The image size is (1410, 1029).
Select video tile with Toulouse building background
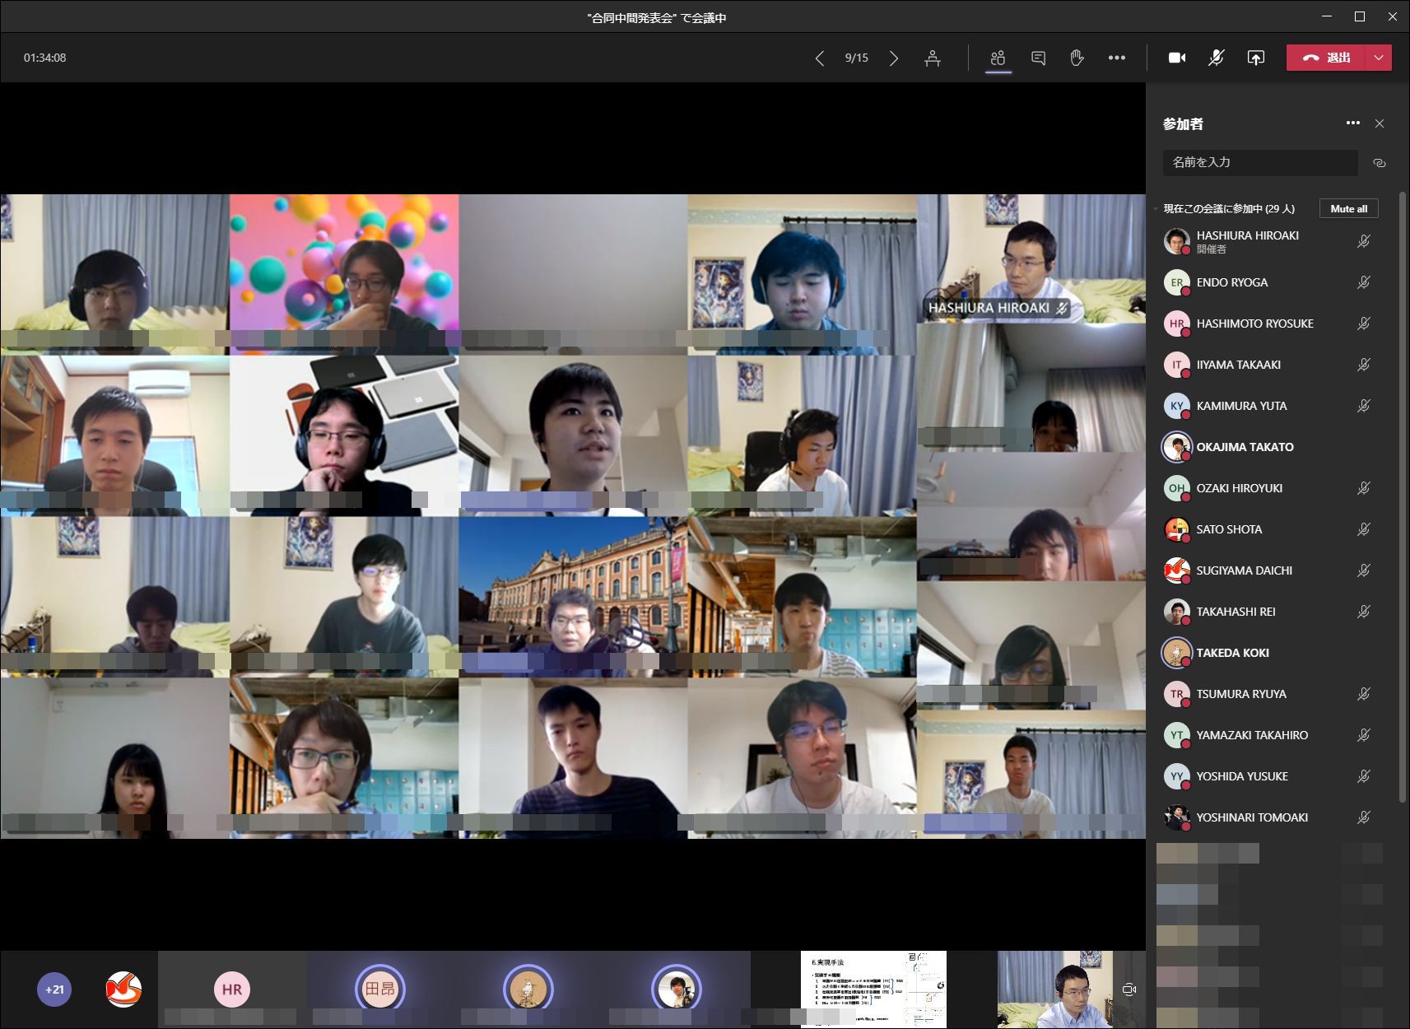click(573, 597)
